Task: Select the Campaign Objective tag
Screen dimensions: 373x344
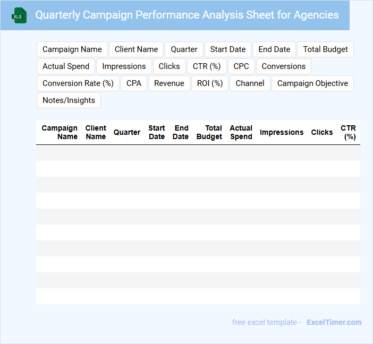Action: pos(312,83)
